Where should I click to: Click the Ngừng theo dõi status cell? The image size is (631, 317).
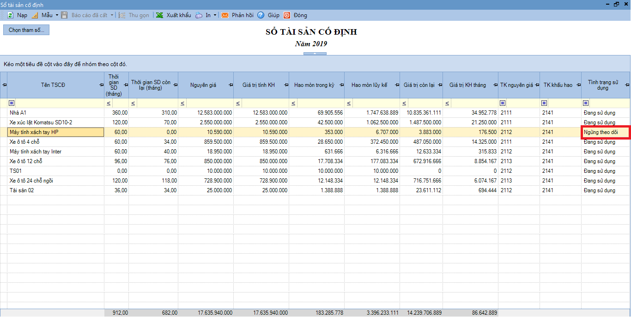(606, 132)
